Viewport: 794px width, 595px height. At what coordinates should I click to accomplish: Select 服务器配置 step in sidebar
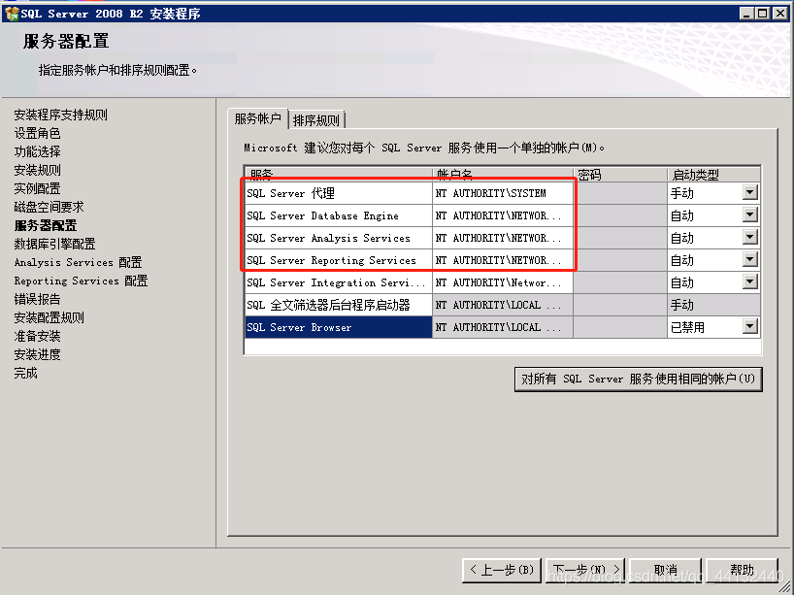tap(46, 225)
